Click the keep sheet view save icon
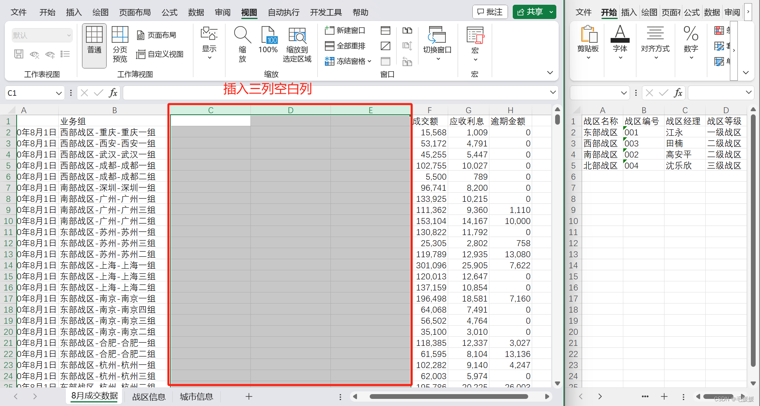The height and width of the screenshot is (406, 760). tap(19, 54)
